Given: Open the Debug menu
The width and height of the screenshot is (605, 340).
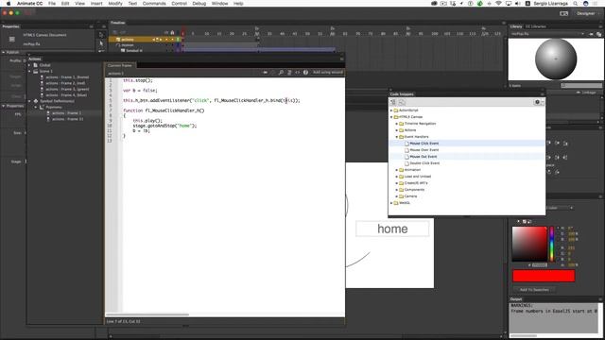Looking at the screenshot, I should (199, 3).
